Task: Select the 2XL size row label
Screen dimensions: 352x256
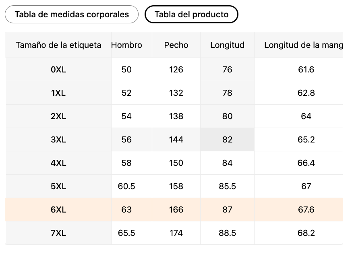Action: pyautogui.click(x=58, y=116)
